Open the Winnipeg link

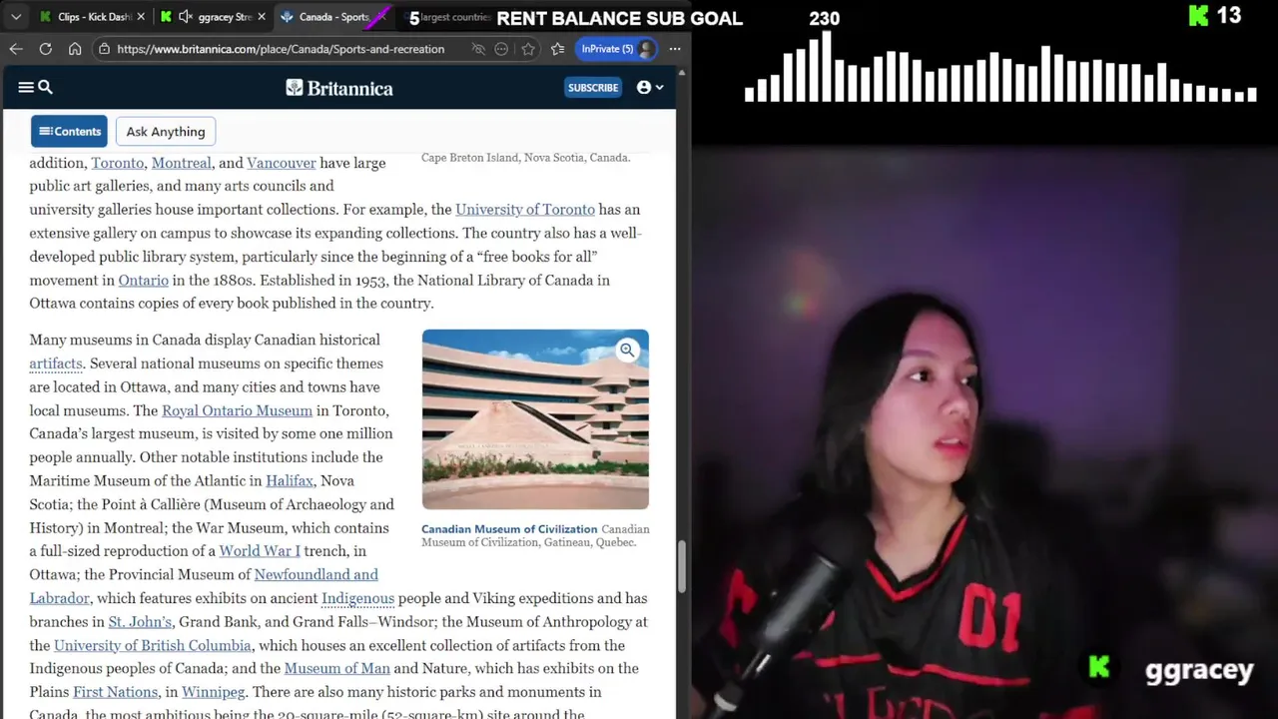[214, 692]
